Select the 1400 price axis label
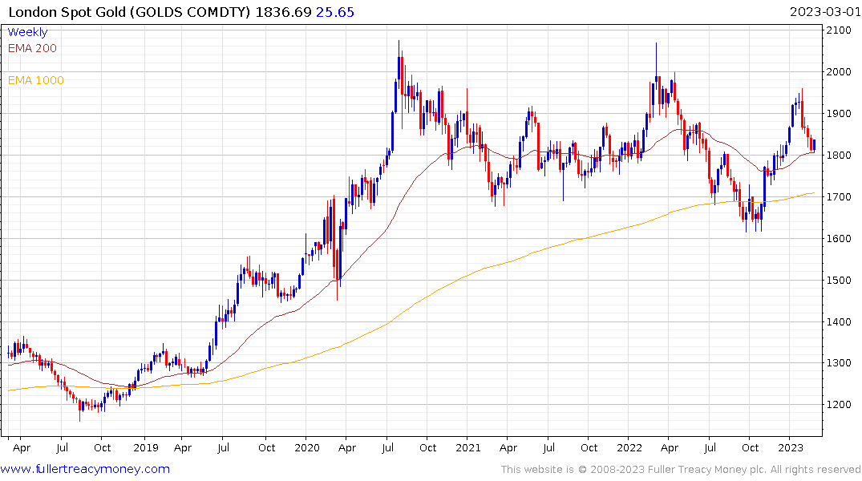Image resolution: width=862 pixels, height=481 pixels. click(839, 321)
